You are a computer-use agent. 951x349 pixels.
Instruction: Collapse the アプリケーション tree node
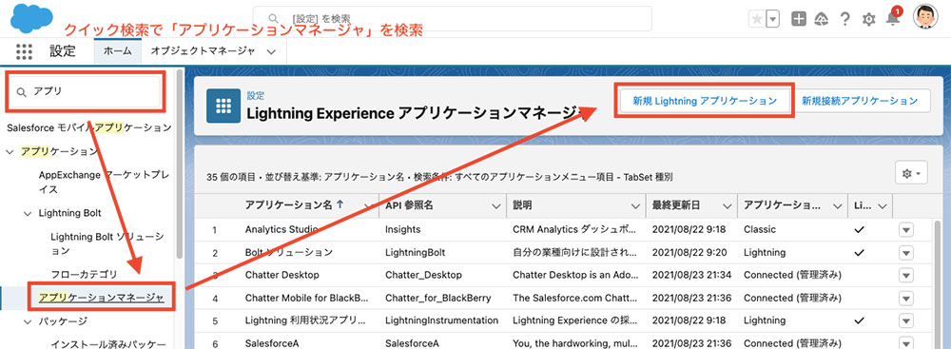(10, 152)
